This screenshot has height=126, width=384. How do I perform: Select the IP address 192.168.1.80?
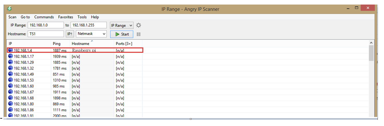(x=24, y=104)
